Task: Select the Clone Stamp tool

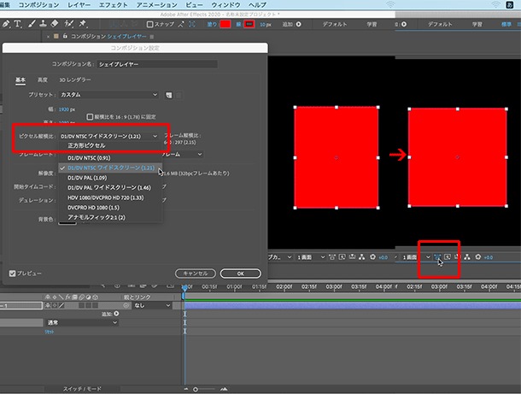Action: pyautogui.click(x=43, y=24)
